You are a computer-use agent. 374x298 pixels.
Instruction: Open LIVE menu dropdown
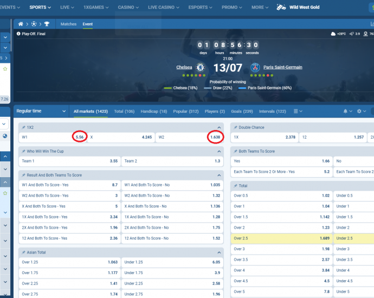(x=67, y=8)
